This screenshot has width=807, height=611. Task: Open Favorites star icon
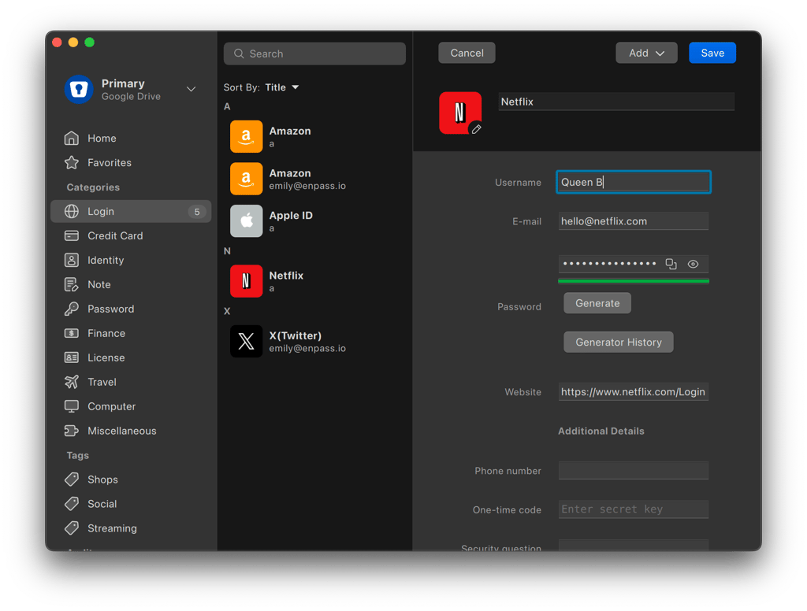(72, 162)
